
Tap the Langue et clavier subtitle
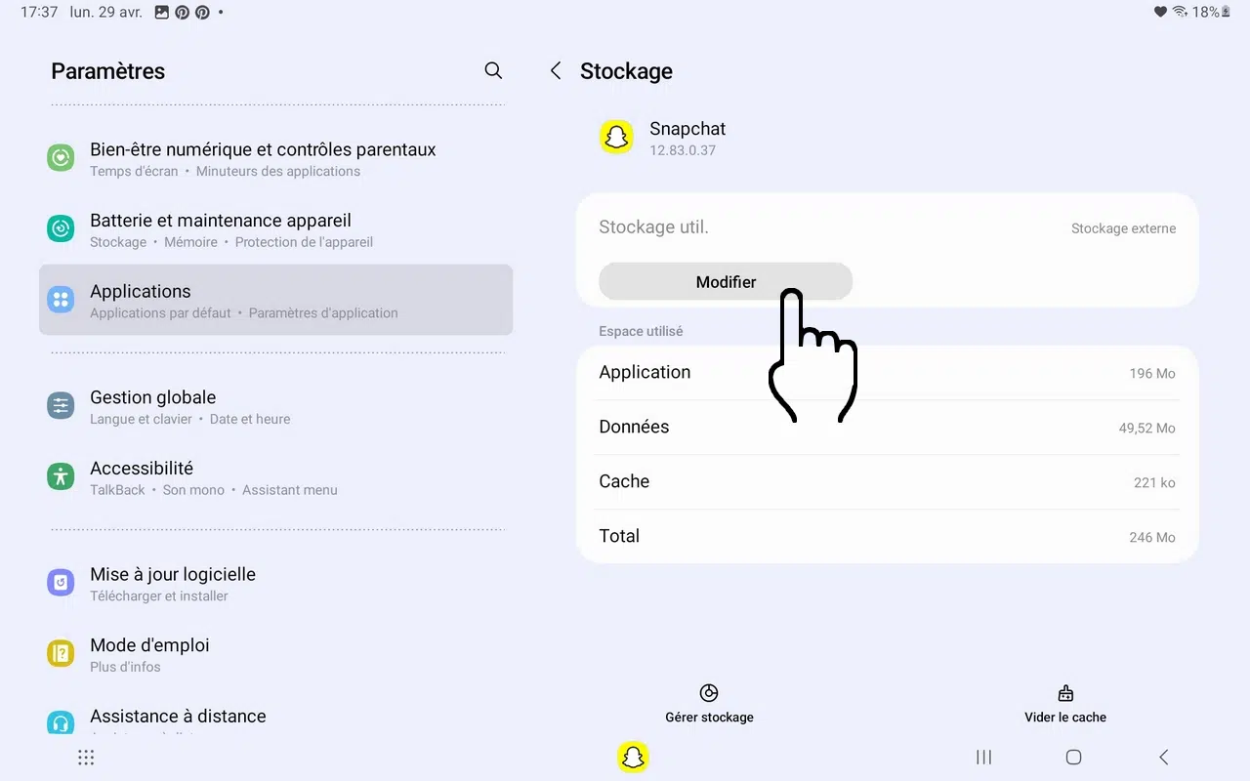(x=142, y=419)
